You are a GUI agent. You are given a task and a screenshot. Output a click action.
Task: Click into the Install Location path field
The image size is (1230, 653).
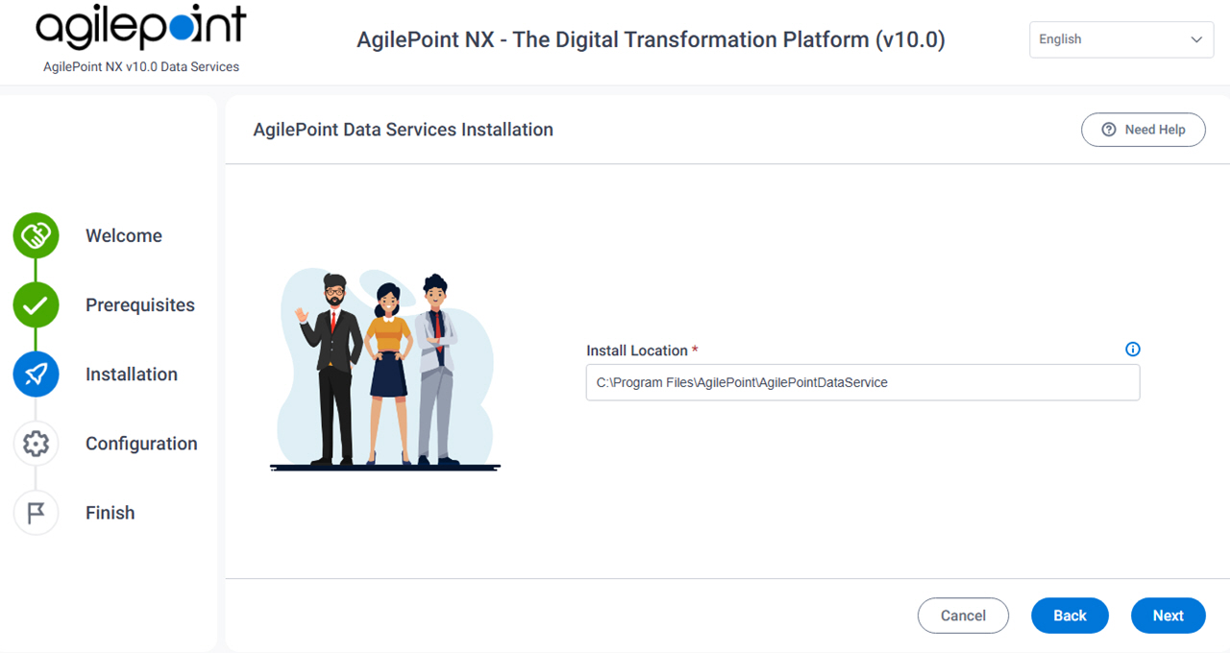863,382
